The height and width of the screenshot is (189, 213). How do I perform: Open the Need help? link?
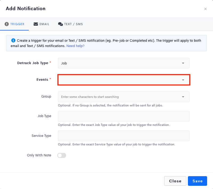coord(75,46)
